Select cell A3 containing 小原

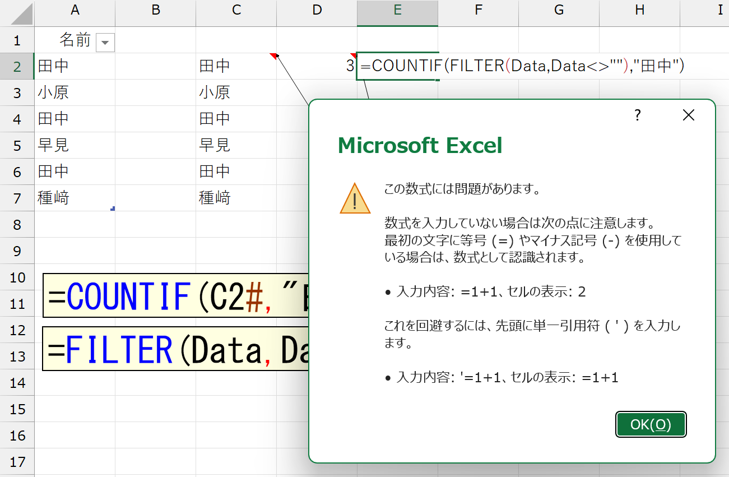pos(75,92)
